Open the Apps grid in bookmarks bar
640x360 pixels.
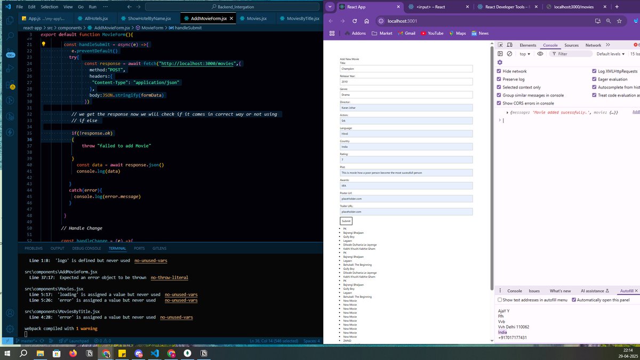click(x=332, y=33)
